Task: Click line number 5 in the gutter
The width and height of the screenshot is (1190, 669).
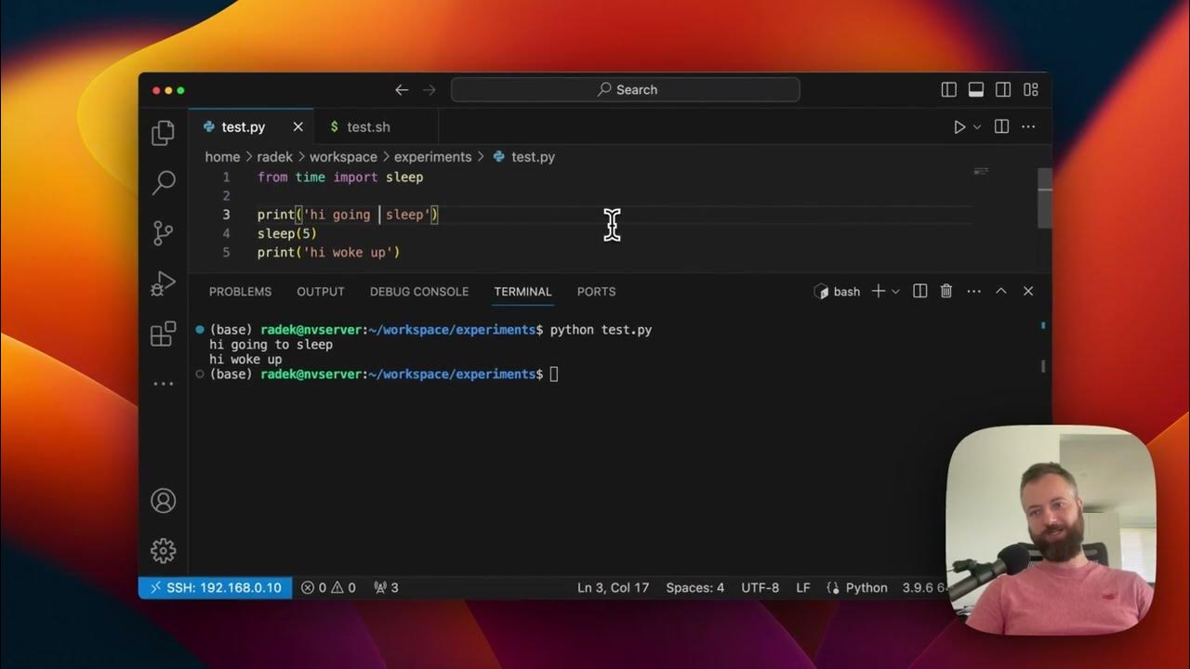Action: click(x=226, y=253)
